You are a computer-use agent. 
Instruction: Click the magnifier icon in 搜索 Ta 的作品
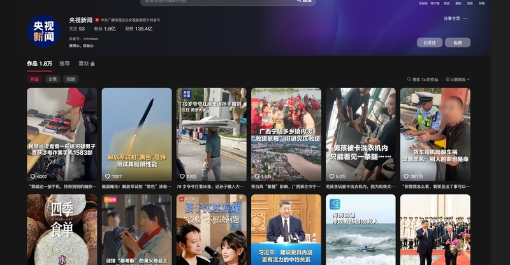[x=409, y=80]
